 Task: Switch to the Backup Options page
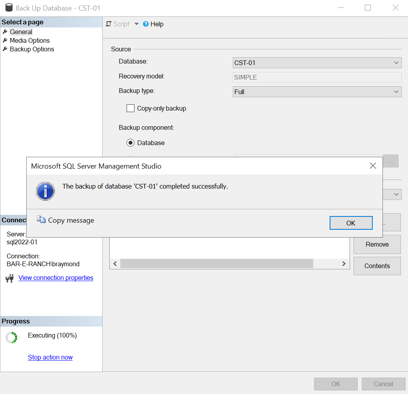(32, 49)
